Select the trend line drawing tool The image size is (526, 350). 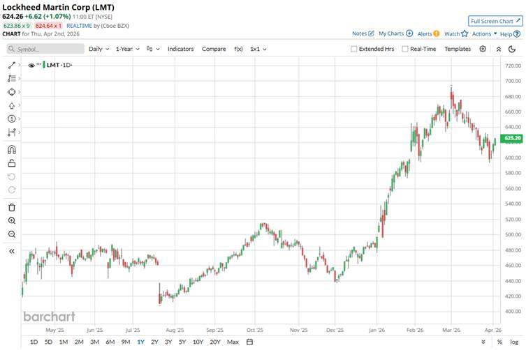[12, 66]
